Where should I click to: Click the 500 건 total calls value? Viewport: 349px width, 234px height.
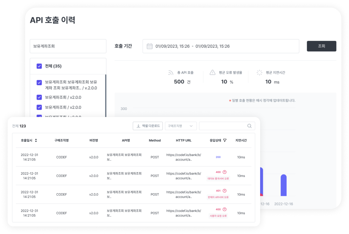point(182,82)
